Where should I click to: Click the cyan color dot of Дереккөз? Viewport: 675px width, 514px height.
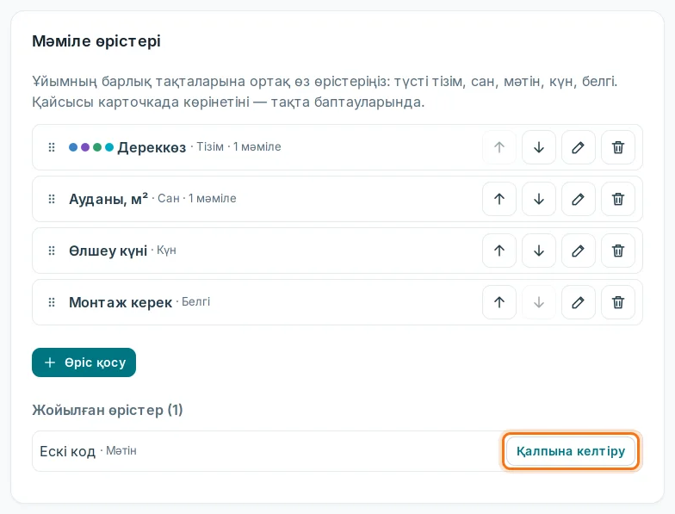coord(109,147)
